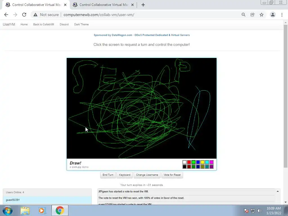
Task: Open the Action Center flag tray icon
Action: pos(246,211)
